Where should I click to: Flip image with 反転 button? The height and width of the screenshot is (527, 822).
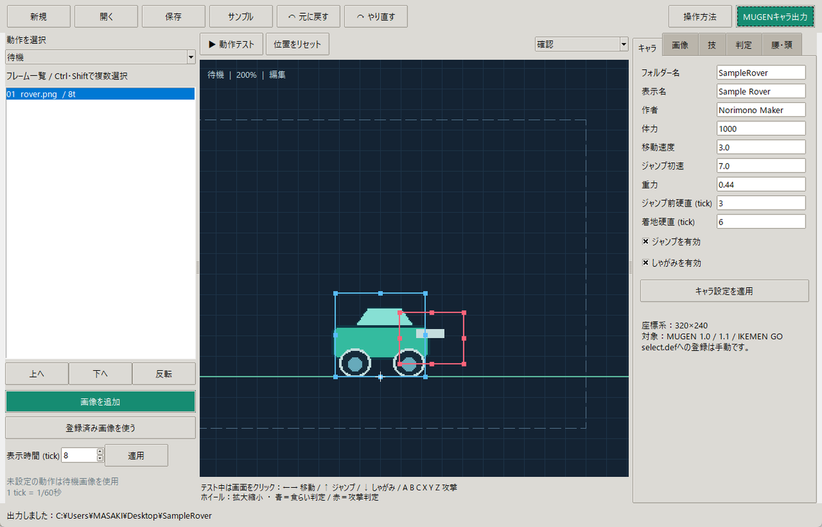tap(164, 374)
